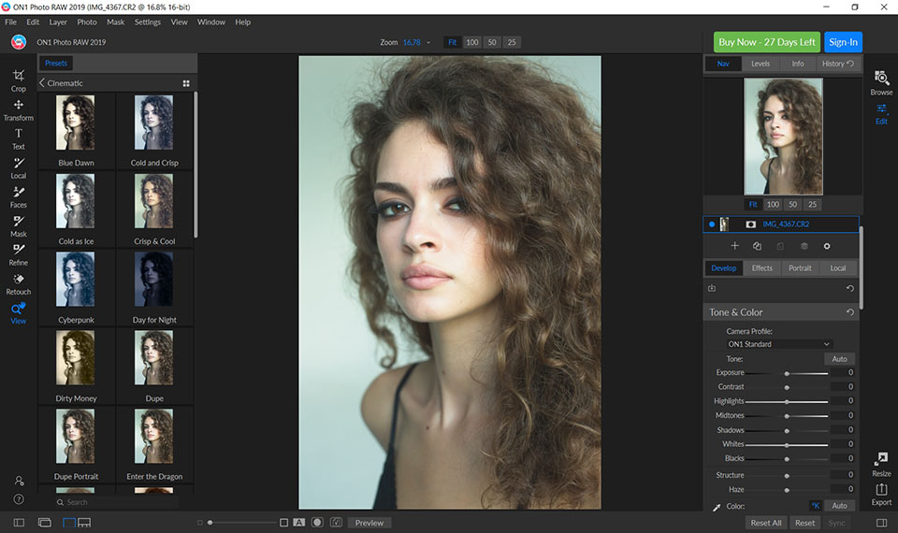
Task: Open the Camera Profile ON1 Standard dropdown
Action: [x=778, y=344]
